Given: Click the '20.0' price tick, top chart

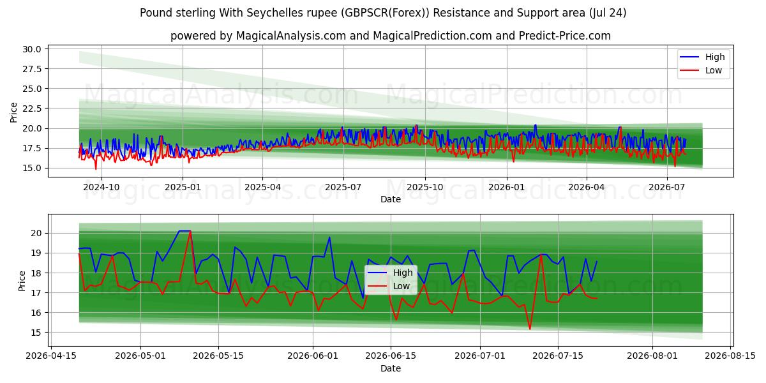Looking at the screenshot, I should [33, 128].
